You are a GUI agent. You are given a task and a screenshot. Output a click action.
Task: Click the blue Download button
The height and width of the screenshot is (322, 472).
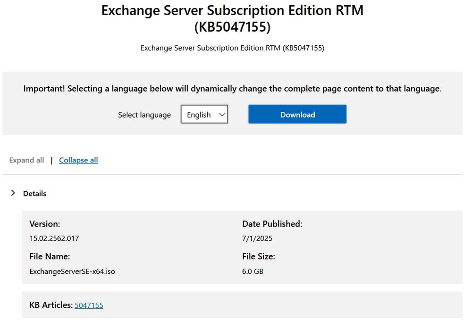pyautogui.click(x=297, y=114)
